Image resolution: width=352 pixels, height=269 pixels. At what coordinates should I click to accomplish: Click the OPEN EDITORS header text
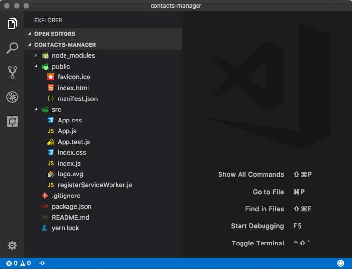pyautogui.click(x=55, y=34)
